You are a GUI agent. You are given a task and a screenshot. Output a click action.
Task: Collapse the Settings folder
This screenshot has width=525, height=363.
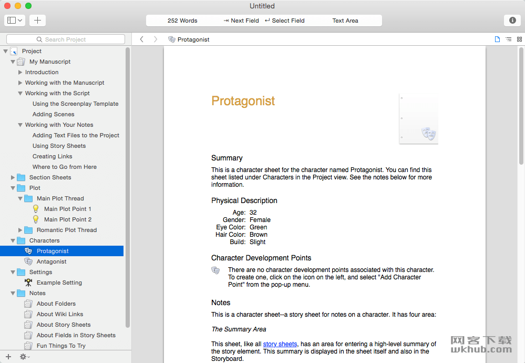13,272
